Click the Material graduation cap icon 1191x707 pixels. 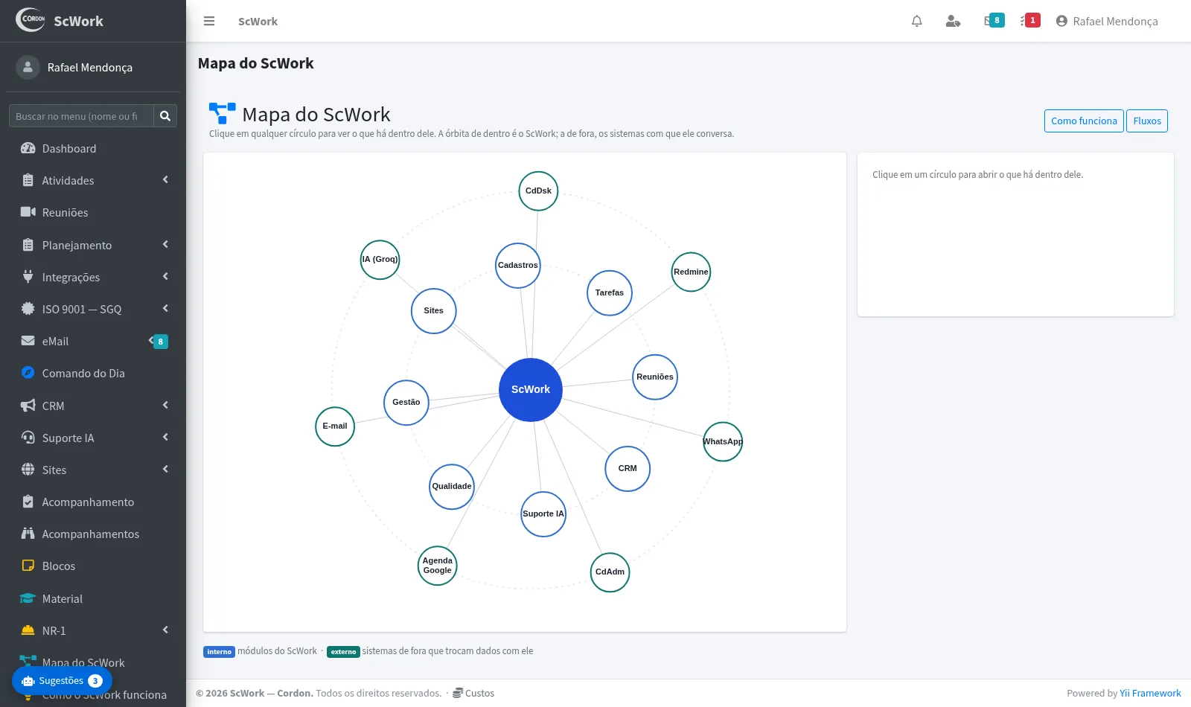coord(28,598)
